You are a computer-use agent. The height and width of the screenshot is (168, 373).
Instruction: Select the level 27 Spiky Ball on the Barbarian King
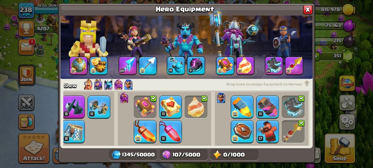point(78,66)
